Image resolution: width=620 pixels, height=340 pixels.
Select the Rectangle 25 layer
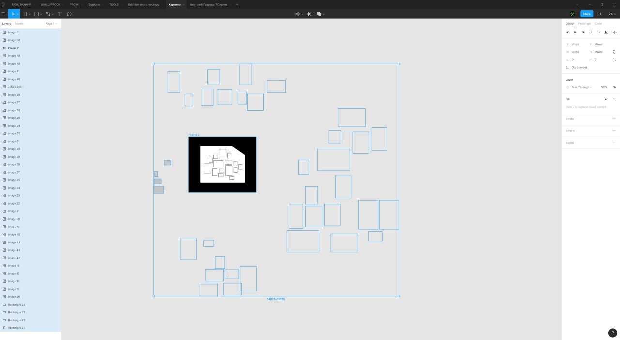point(31,305)
